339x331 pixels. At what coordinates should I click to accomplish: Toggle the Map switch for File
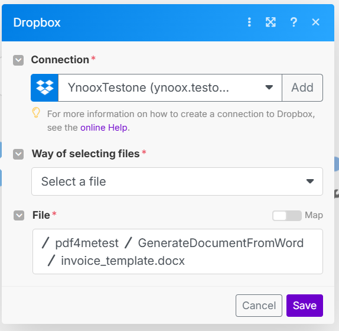[x=287, y=216]
